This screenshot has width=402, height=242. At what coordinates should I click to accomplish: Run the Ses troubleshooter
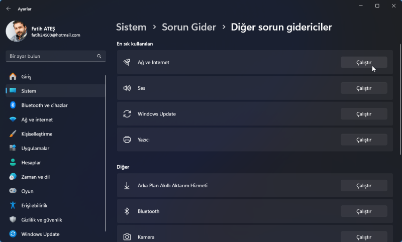[364, 88]
